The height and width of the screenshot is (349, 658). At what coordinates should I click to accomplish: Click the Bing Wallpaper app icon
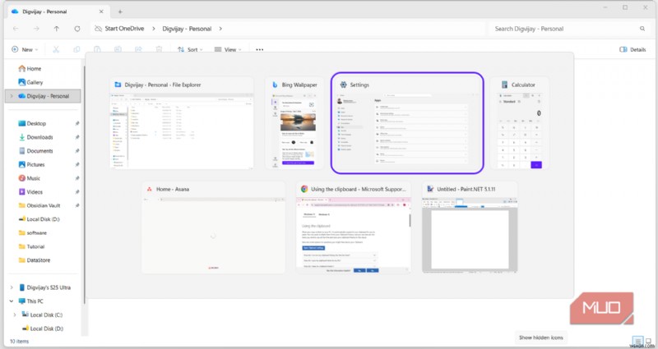point(275,85)
